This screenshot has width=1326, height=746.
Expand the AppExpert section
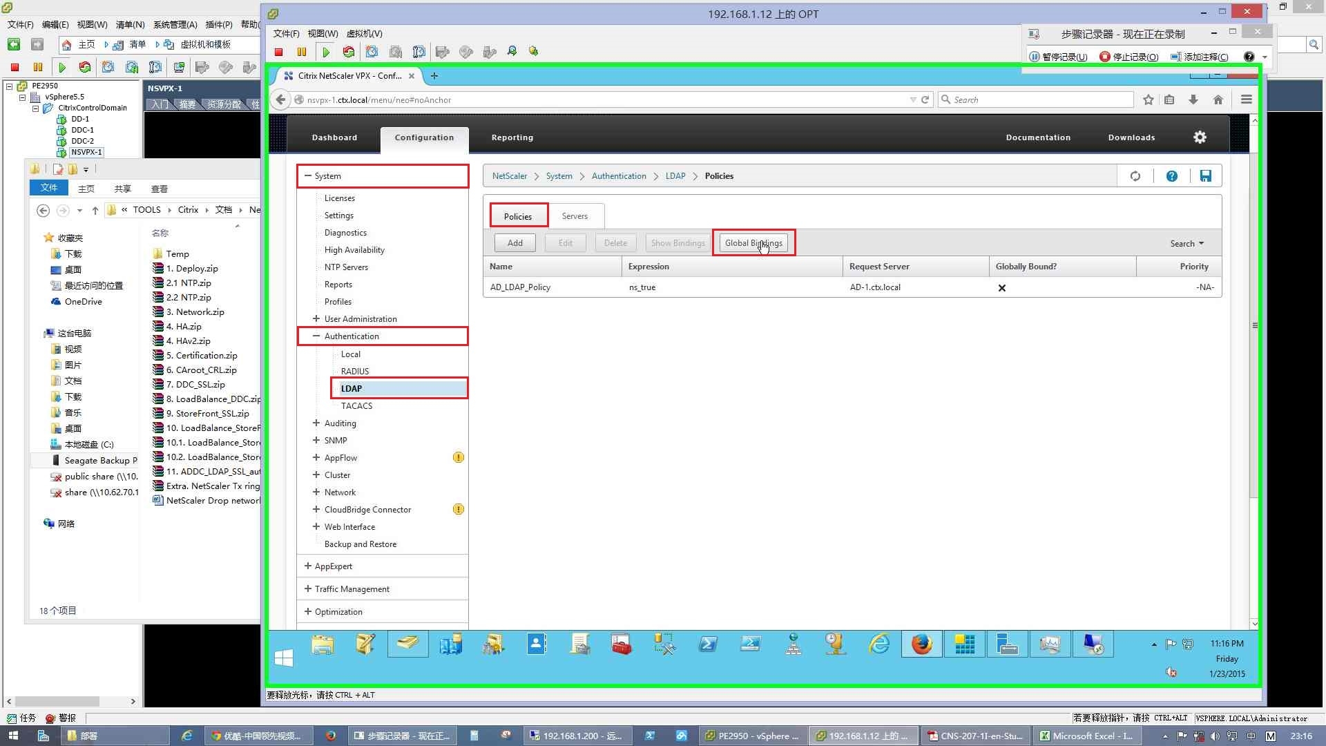pos(308,566)
